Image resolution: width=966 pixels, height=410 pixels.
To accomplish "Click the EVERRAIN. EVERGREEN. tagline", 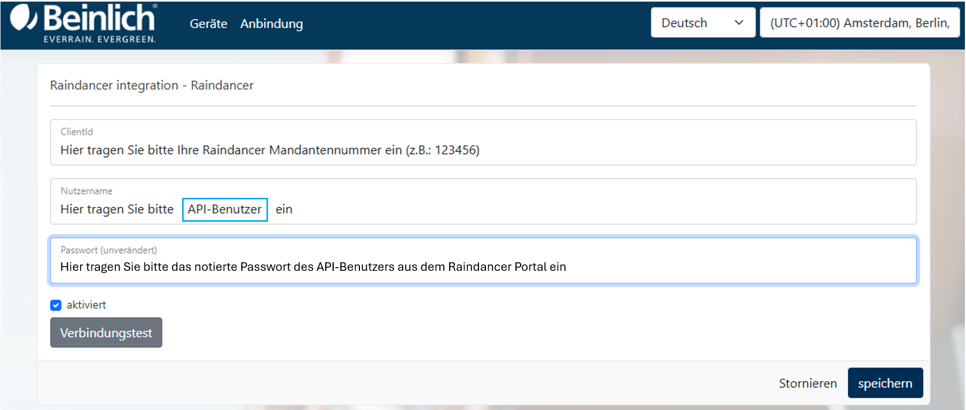I will 100,39.
